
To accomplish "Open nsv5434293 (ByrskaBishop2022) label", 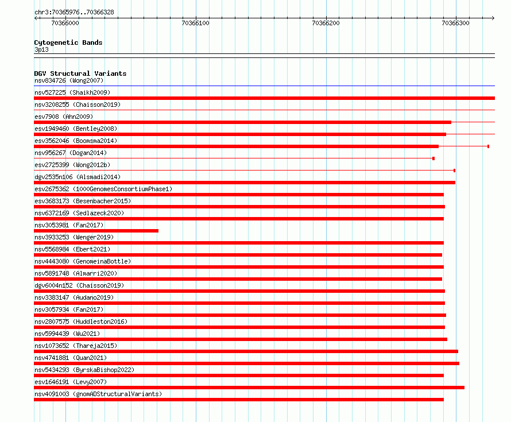I will point(84,370).
